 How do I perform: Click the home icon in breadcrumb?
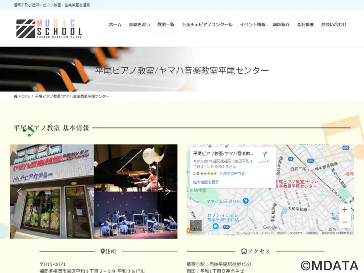15,96
